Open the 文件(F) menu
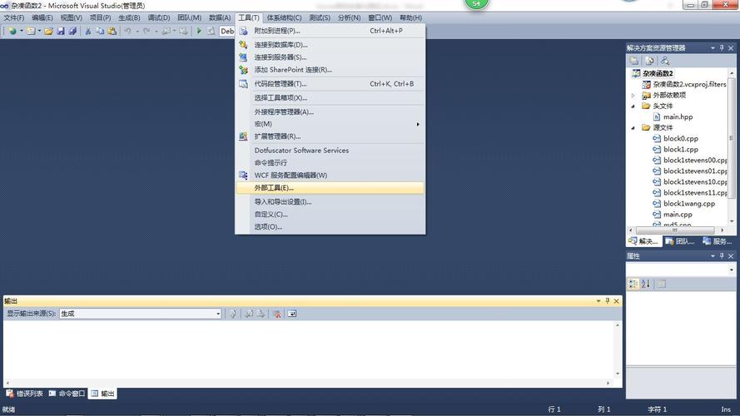 [13, 17]
